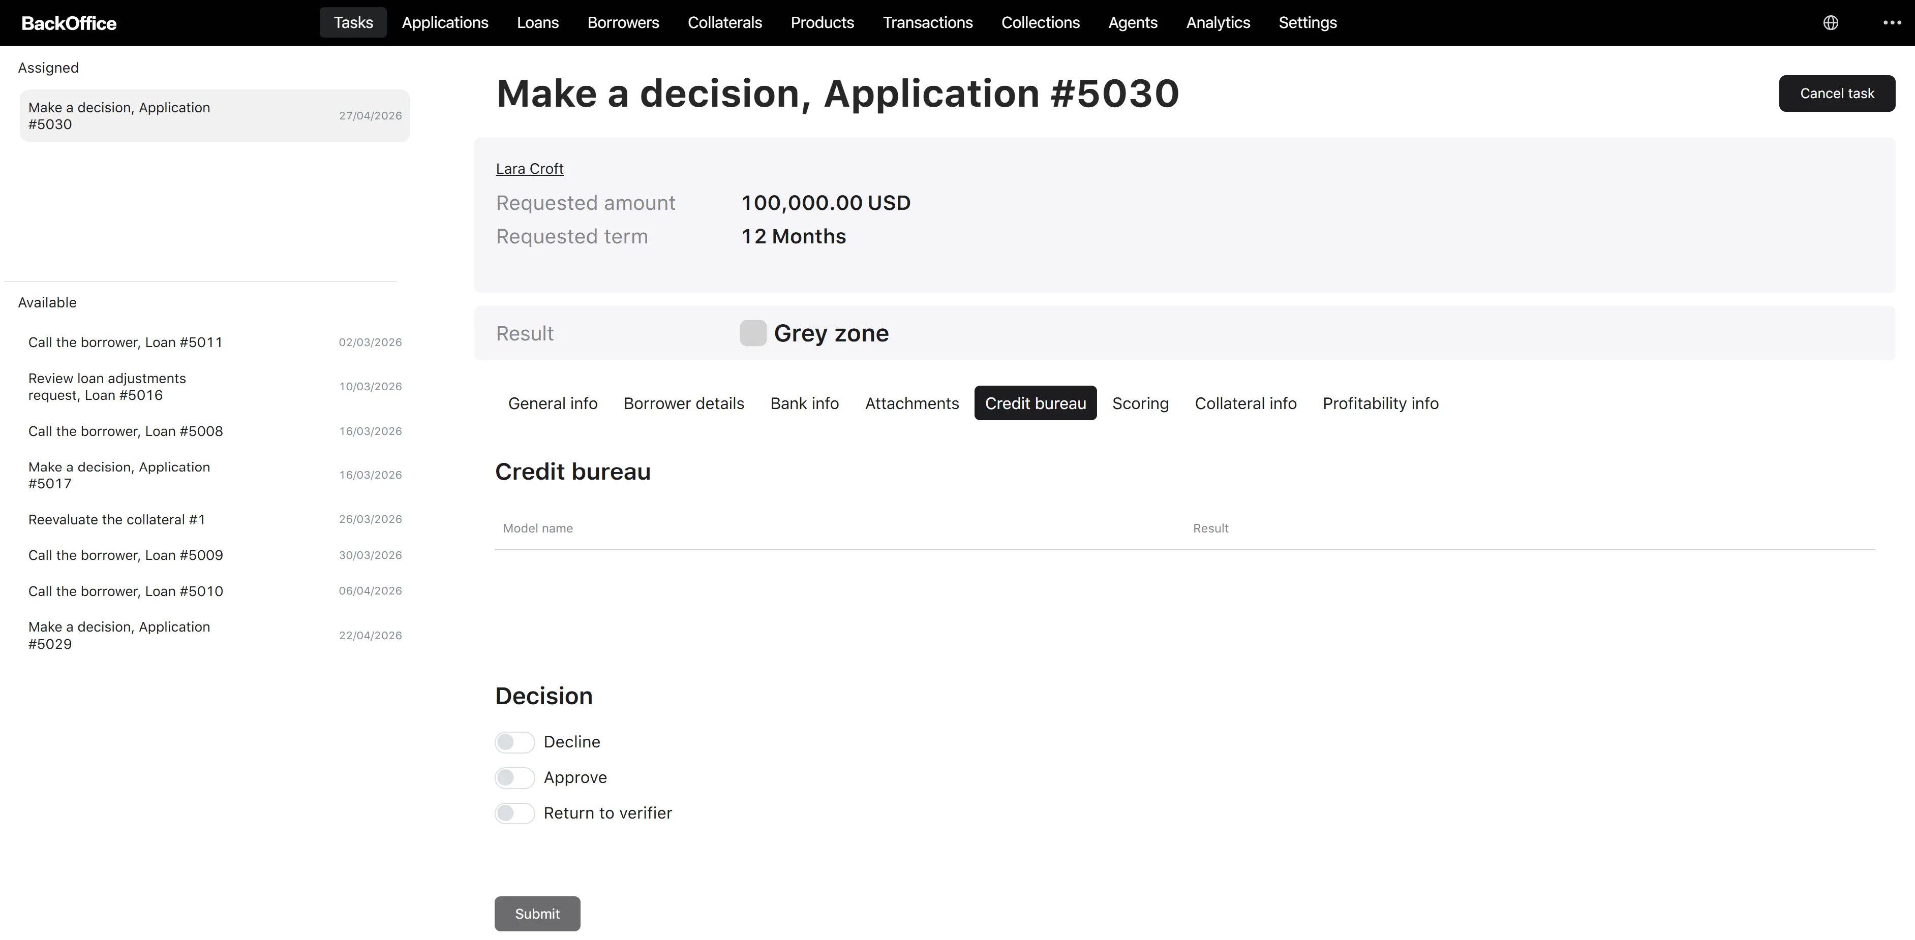Open the three-dot more options menu
The width and height of the screenshot is (1915, 940).
point(1892,23)
